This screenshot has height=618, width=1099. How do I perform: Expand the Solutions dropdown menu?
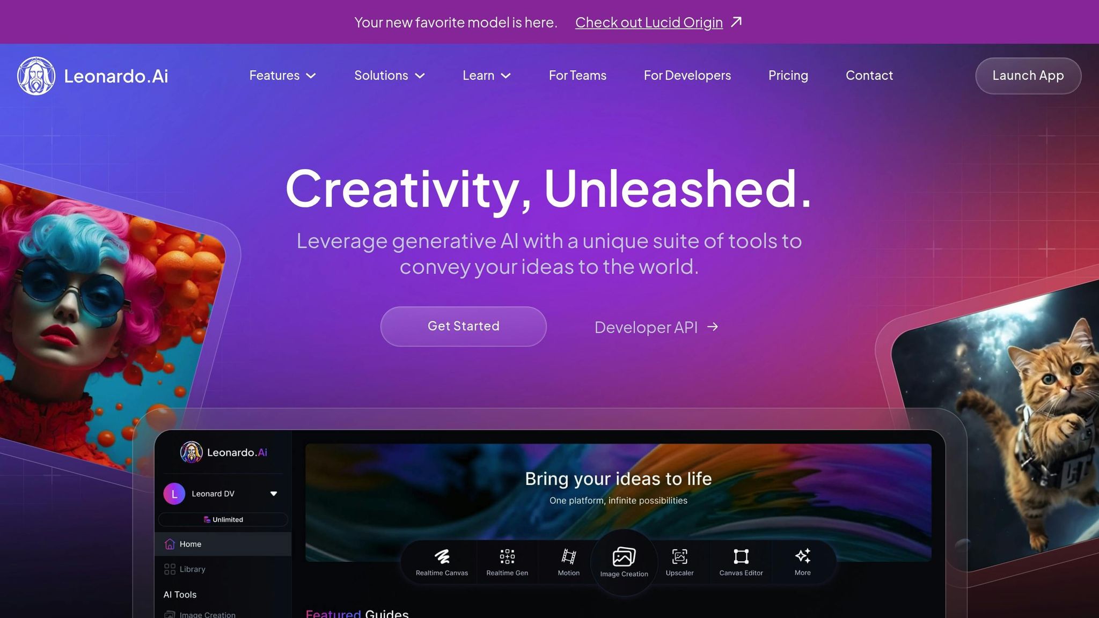390,76
